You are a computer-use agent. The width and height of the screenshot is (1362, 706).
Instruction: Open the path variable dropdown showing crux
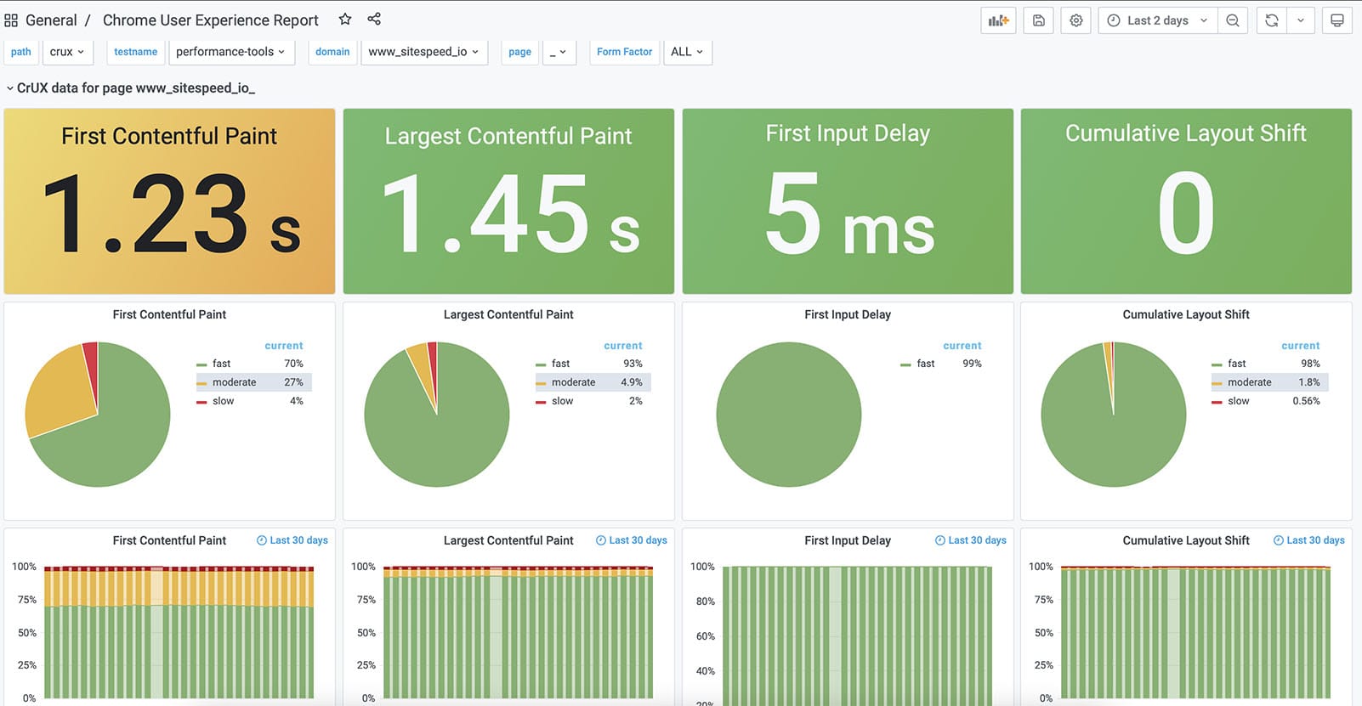click(x=67, y=52)
